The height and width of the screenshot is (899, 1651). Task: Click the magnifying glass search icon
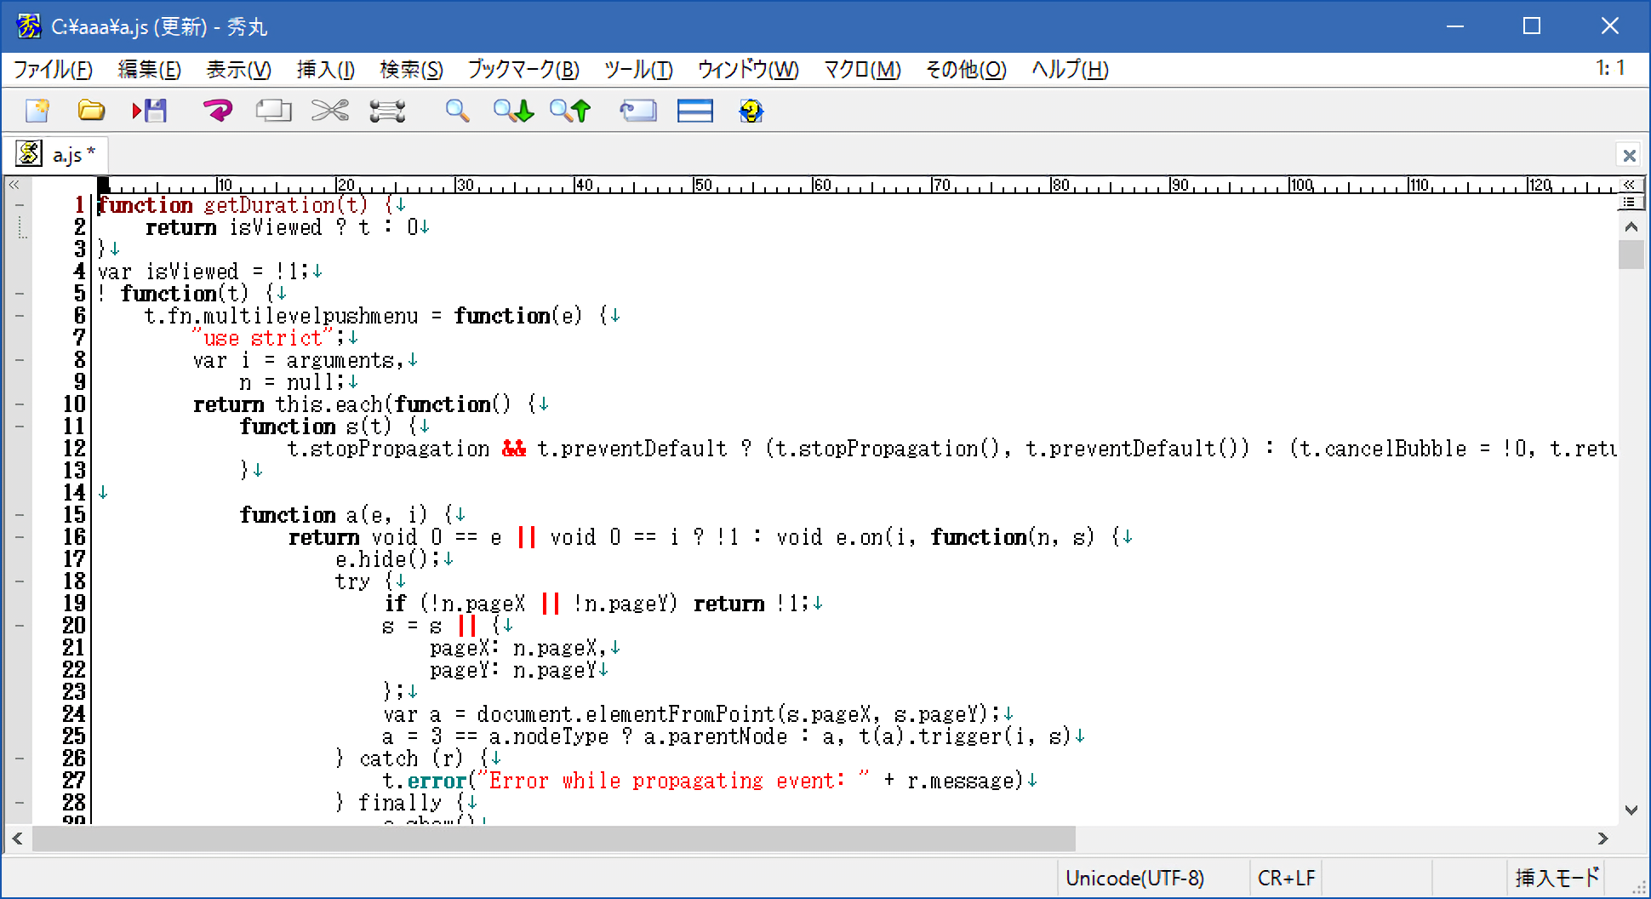pos(457,111)
